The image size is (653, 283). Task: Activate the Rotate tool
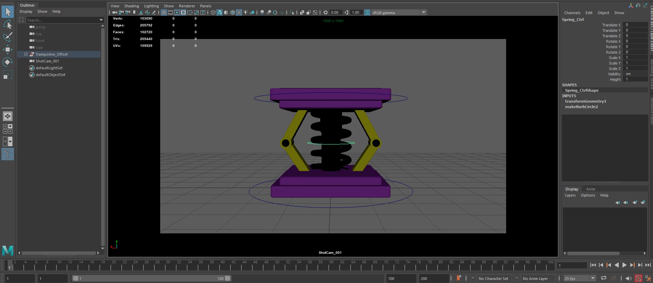point(7,62)
